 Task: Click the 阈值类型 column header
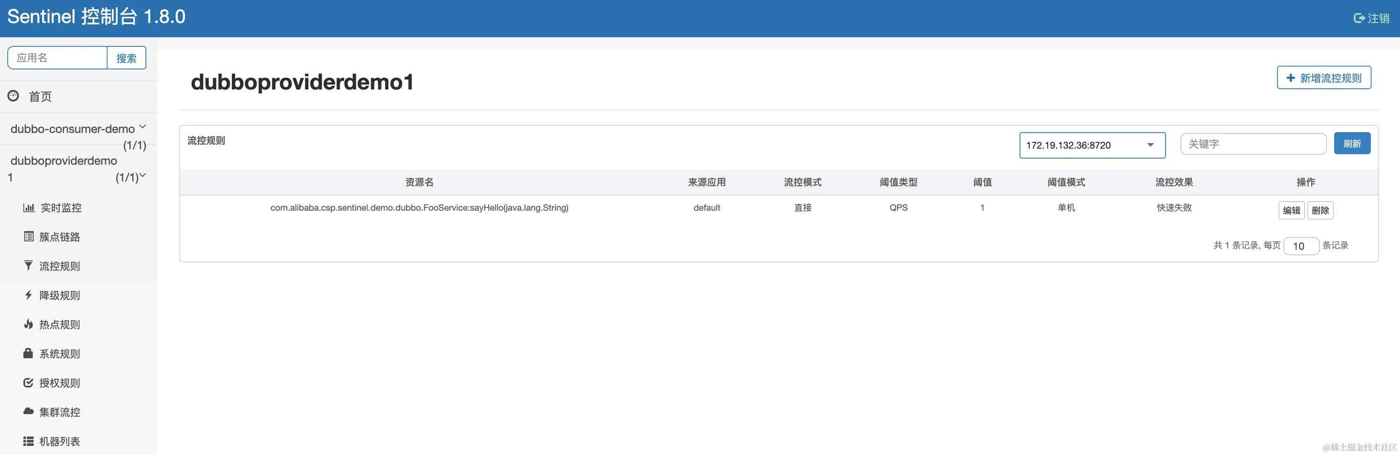pos(898,182)
